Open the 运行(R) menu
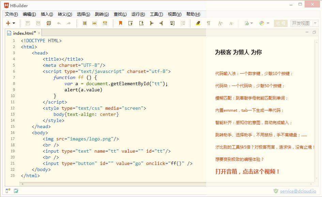The image size is (322, 197). 138,14
